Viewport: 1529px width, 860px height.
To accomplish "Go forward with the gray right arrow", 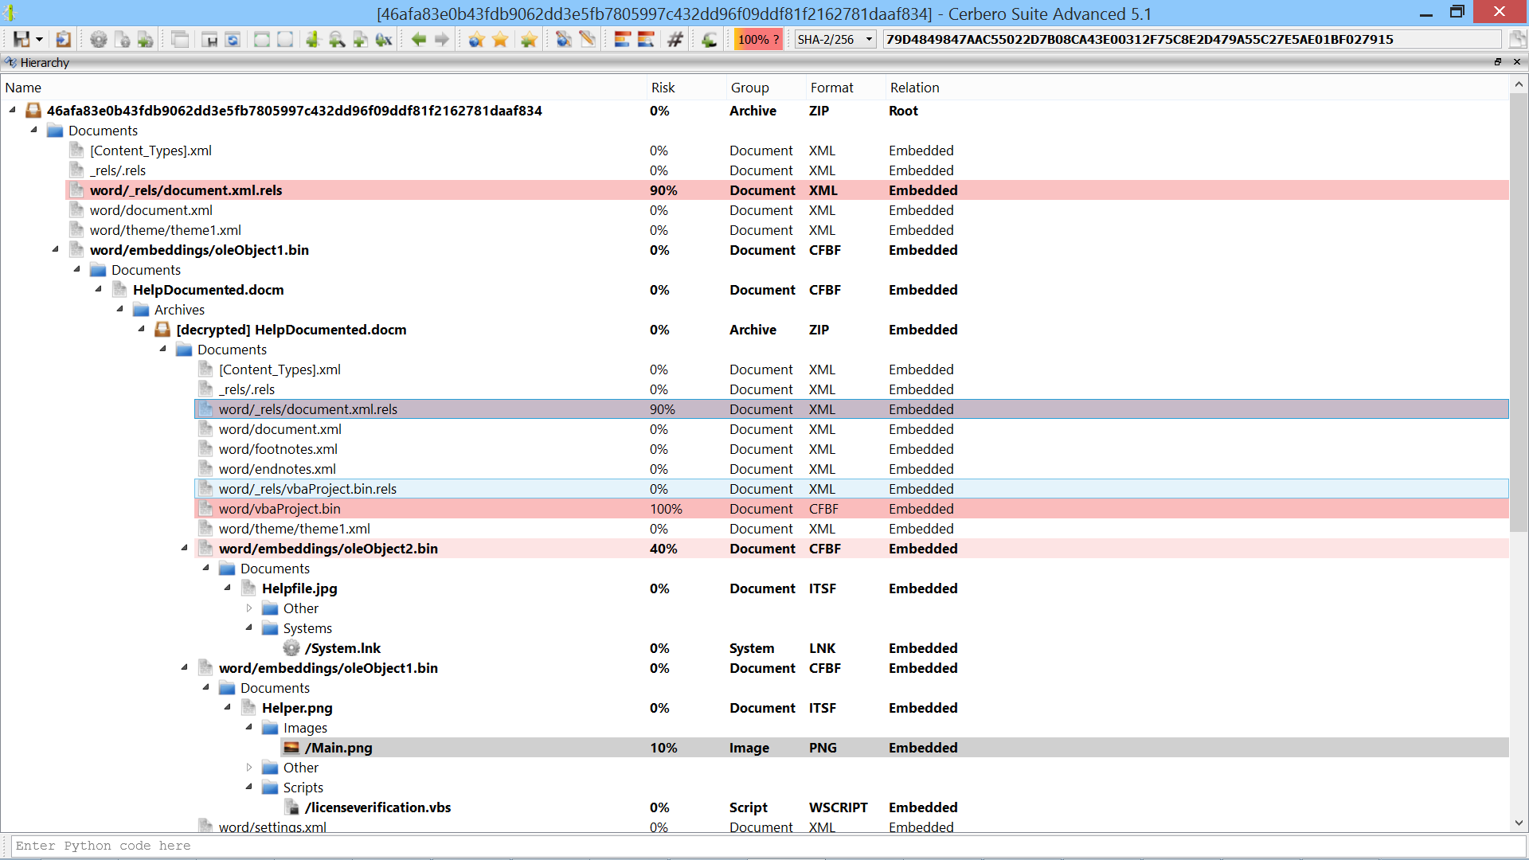I will 442,39.
